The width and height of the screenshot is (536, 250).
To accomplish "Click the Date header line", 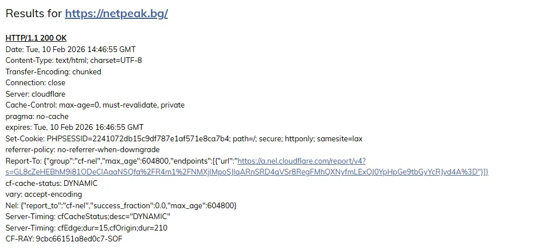I will coord(71,49).
